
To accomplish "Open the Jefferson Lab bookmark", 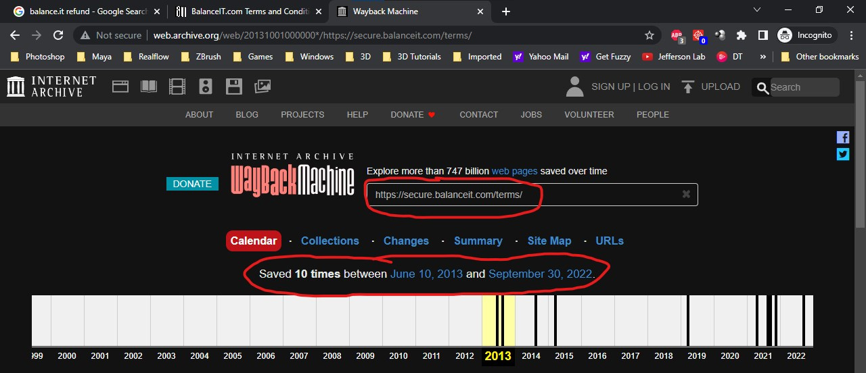I will tap(674, 57).
